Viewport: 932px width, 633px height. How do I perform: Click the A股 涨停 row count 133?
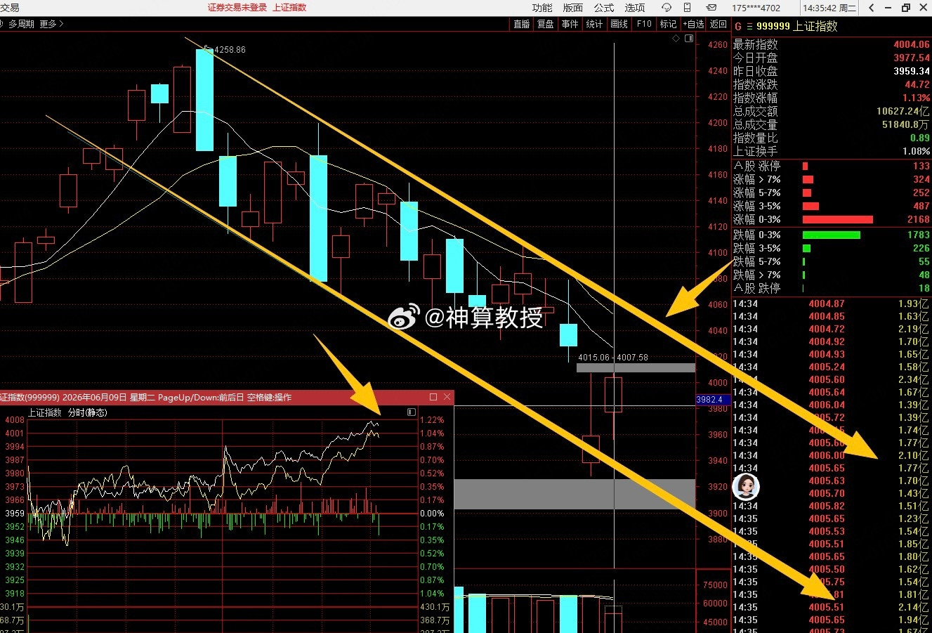(921, 166)
